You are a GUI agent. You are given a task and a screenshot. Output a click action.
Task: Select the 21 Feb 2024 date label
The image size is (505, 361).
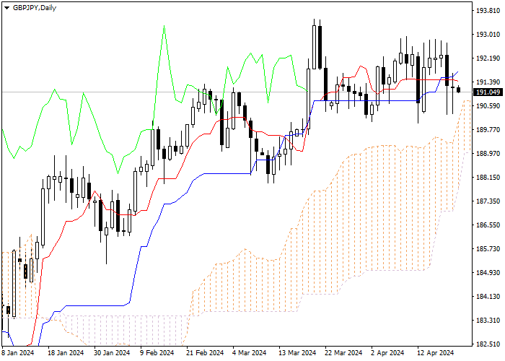(x=205, y=353)
